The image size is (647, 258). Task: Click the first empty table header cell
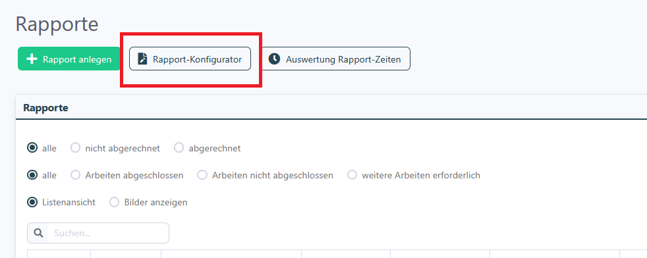59,254
